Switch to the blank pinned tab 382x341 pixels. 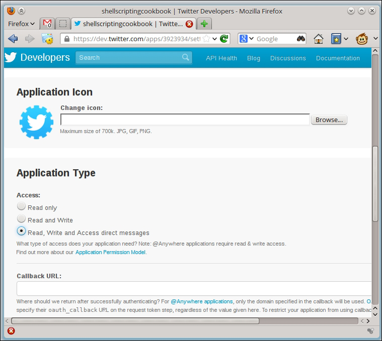[x=63, y=24]
